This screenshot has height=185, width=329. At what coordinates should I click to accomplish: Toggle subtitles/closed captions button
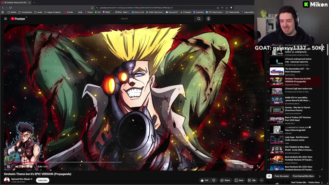(x=238, y=166)
